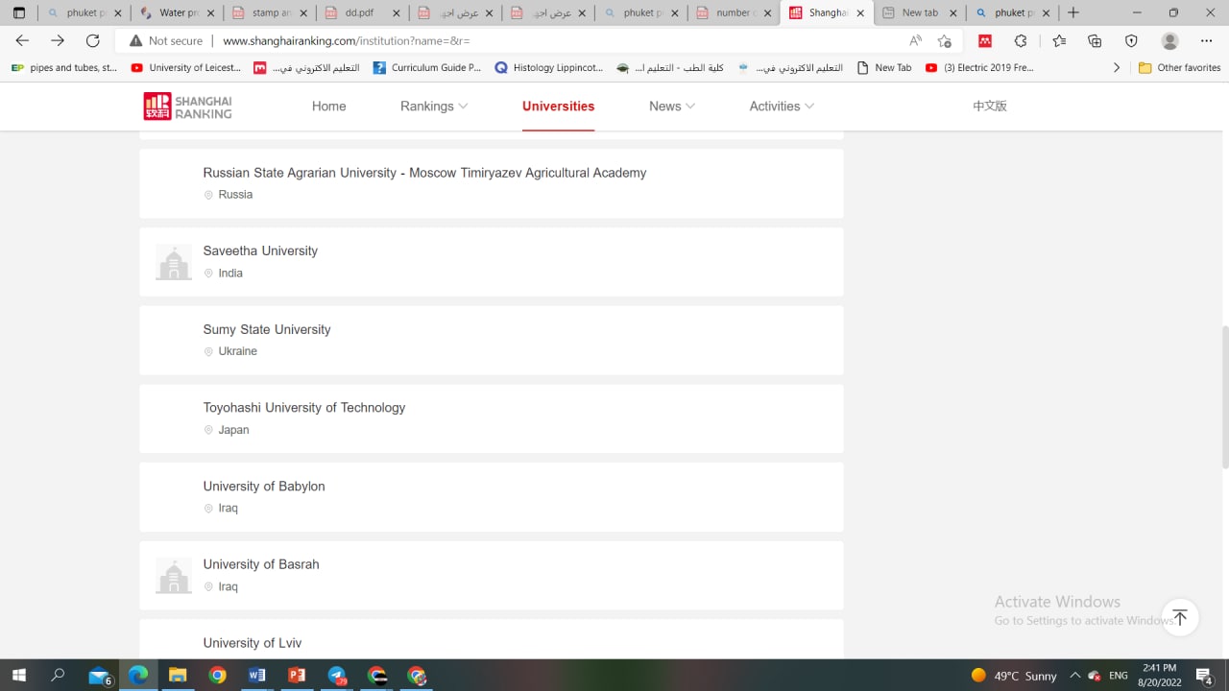The width and height of the screenshot is (1229, 691).
Task: Open the Mail app in taskbar
Action: pos(99,676)
